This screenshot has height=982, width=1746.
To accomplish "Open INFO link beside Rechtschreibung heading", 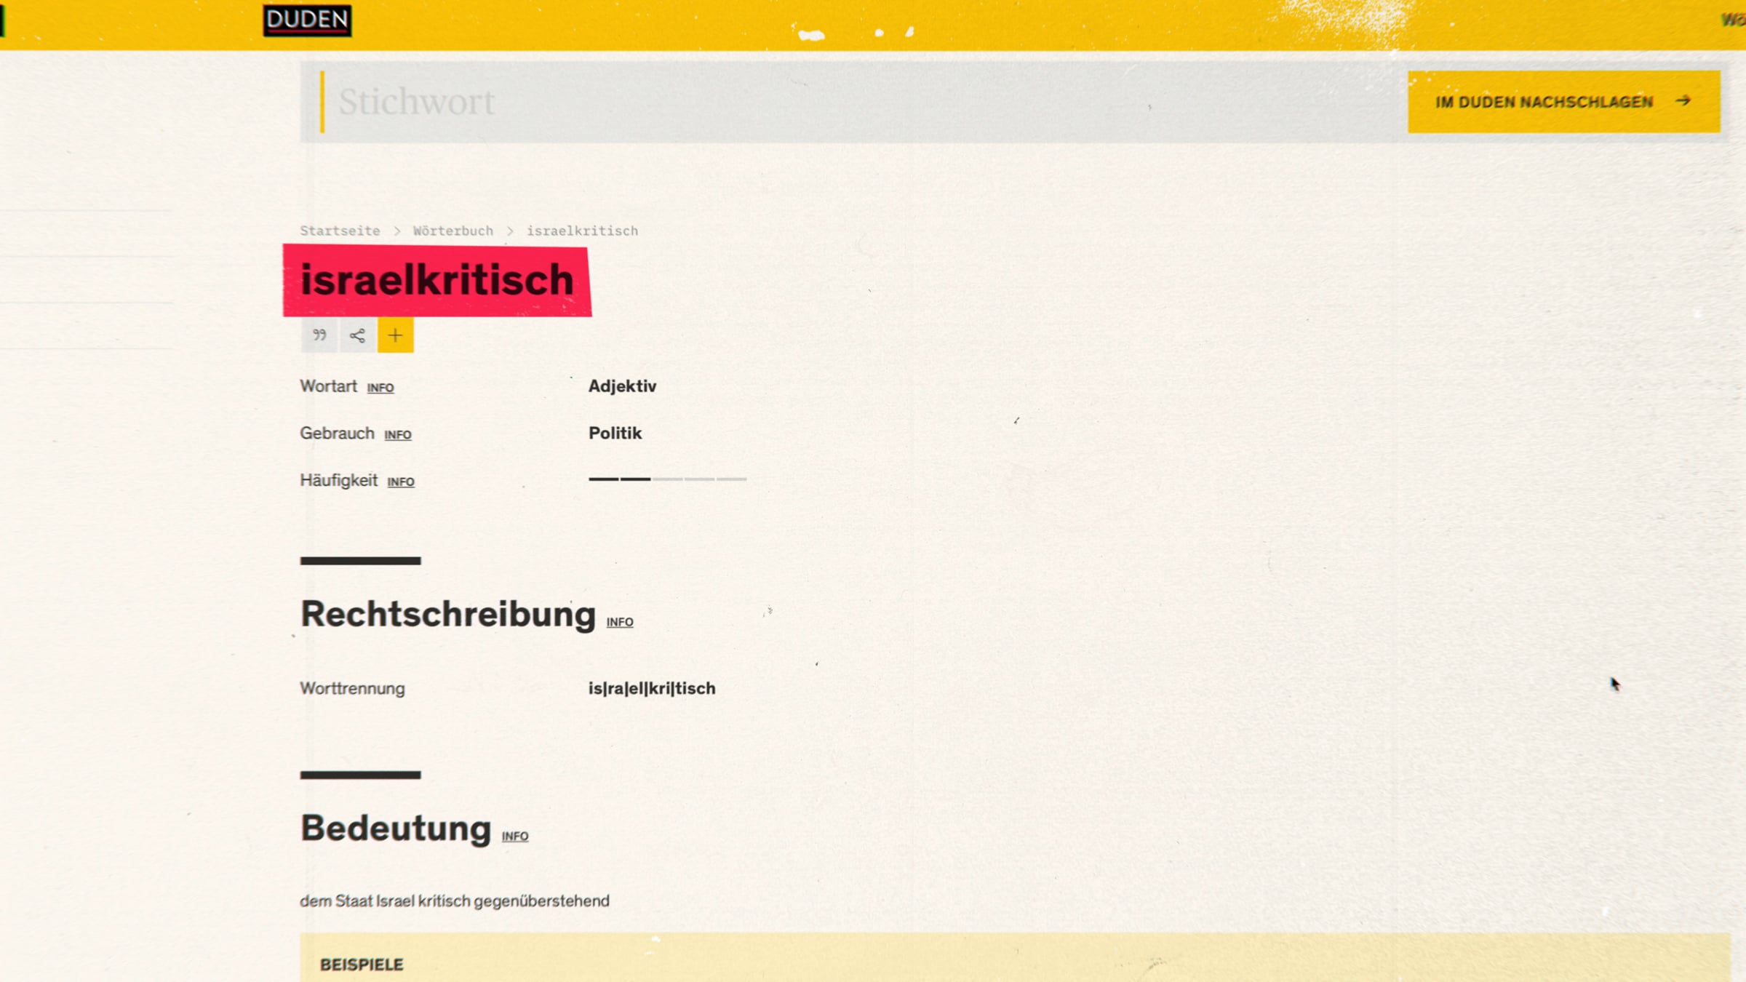I will pos(619,623).
